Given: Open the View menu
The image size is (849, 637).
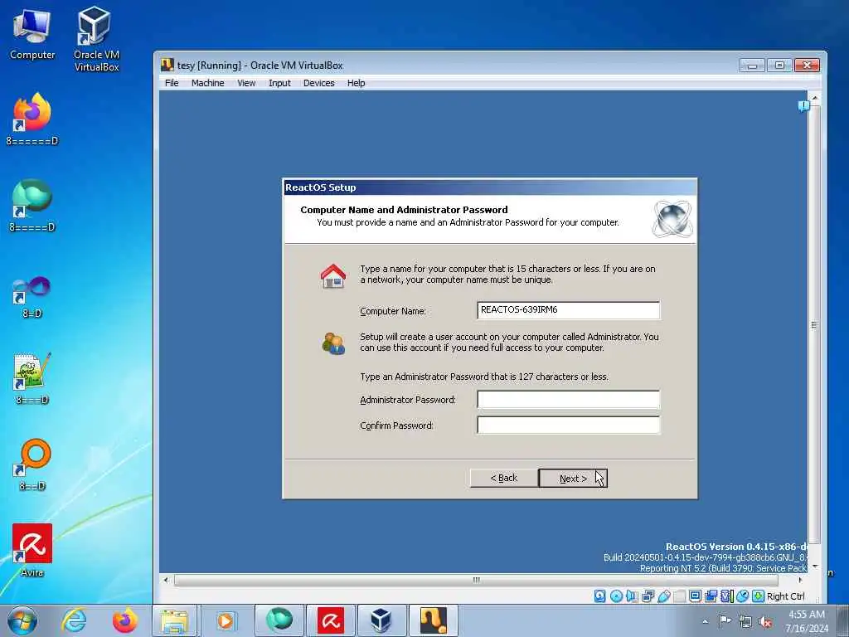Looking at the screenshot, I should 246,83.
